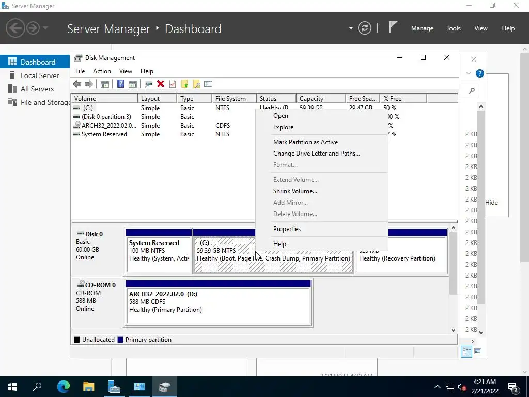Image resolution: width=529 pixels, height=397 pixels.
Task: Open the Windows Start menu
Action: click(x=12, y=387)
